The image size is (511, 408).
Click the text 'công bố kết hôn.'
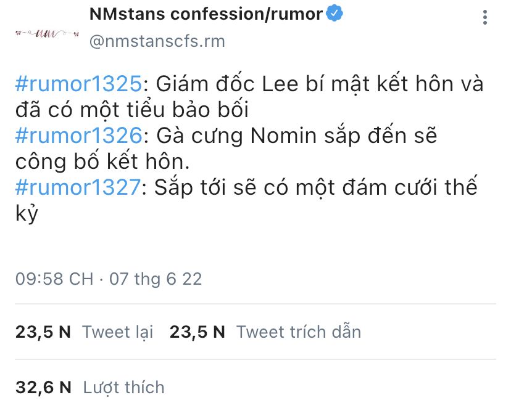102,161
